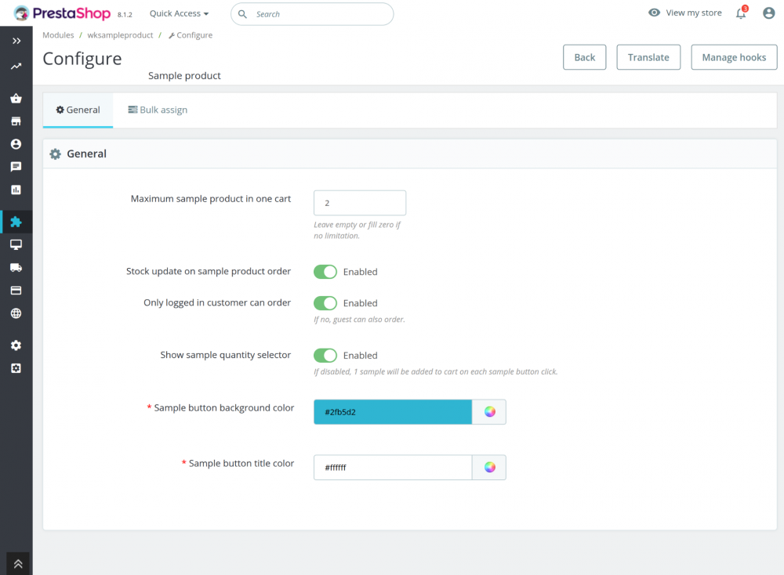Open Advanced Parameters icon in sidebar

coord(16,369)
